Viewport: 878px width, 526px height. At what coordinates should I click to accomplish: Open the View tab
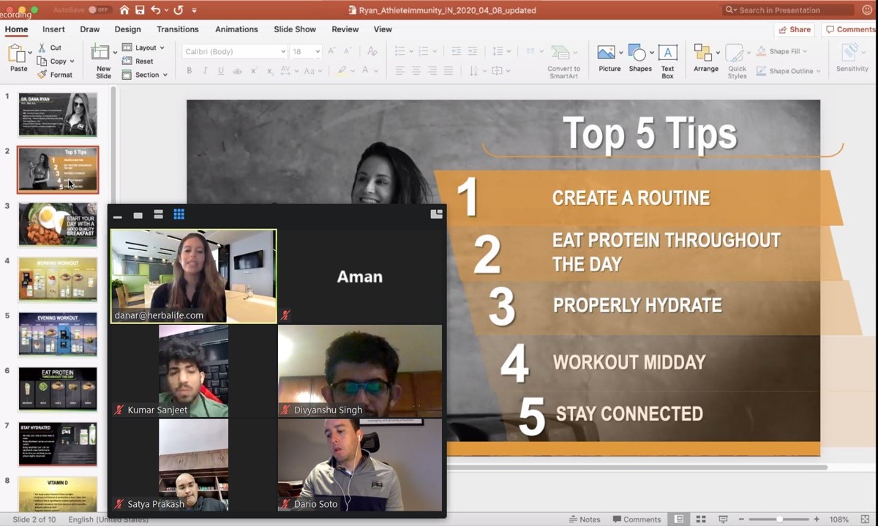[383, 29]
